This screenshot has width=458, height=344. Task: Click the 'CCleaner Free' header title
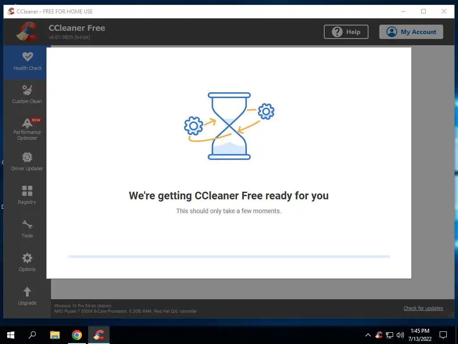pos(77,28)
